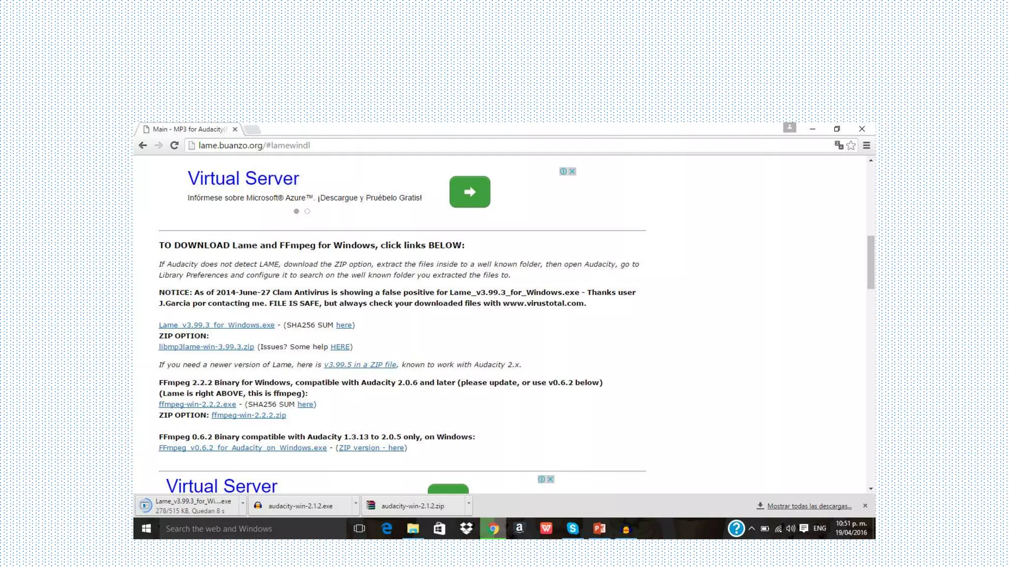1009x567 pixels.
Task: Switch to Google Chrome on the taskbar
Action: 493,528
